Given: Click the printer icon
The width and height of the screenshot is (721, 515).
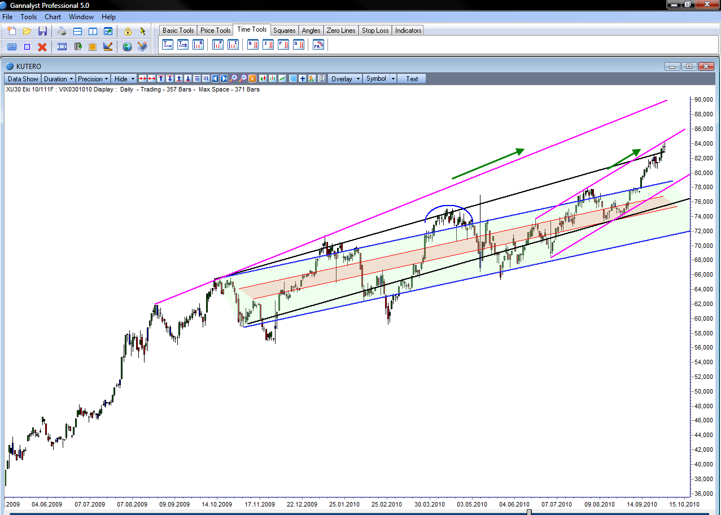Looking at the screenshot, I should 62,31.
